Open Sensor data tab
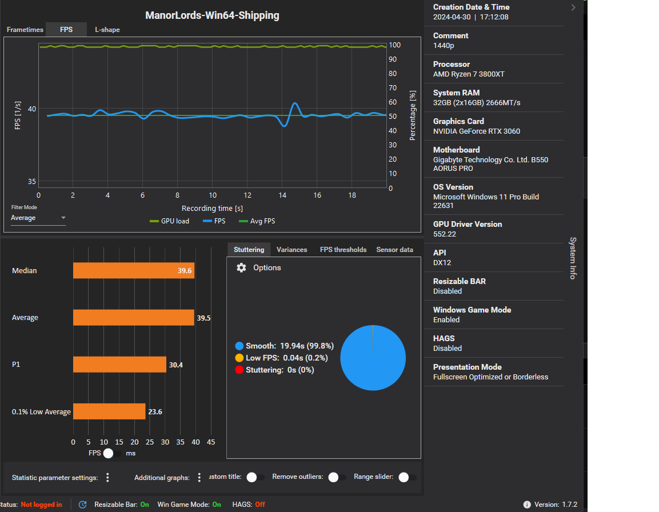659x512 pixels. coord(394,250)
